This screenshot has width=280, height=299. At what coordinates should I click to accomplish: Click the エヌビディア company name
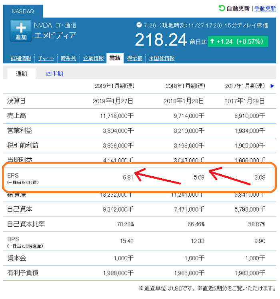click(x=55, y=36)
